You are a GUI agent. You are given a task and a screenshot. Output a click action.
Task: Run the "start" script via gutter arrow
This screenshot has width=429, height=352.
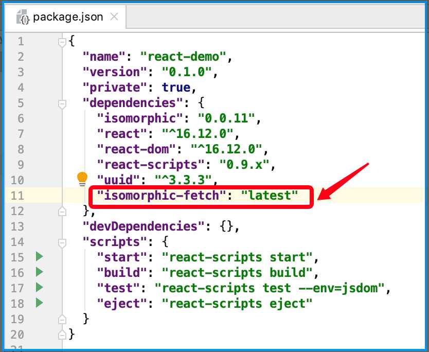(x=40, y=256)
